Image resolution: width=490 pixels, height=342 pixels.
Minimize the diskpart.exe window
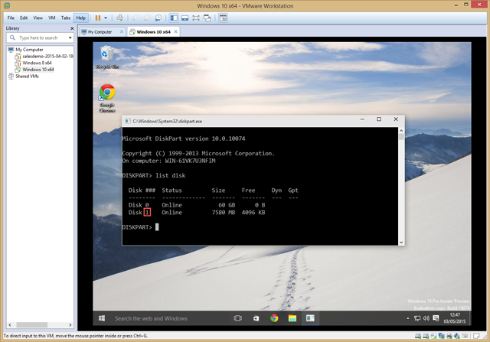pyautogui.click(x=362, y=119)
